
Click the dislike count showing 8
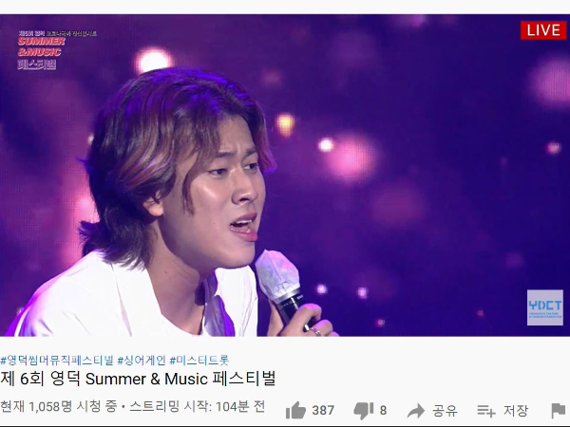383,411
